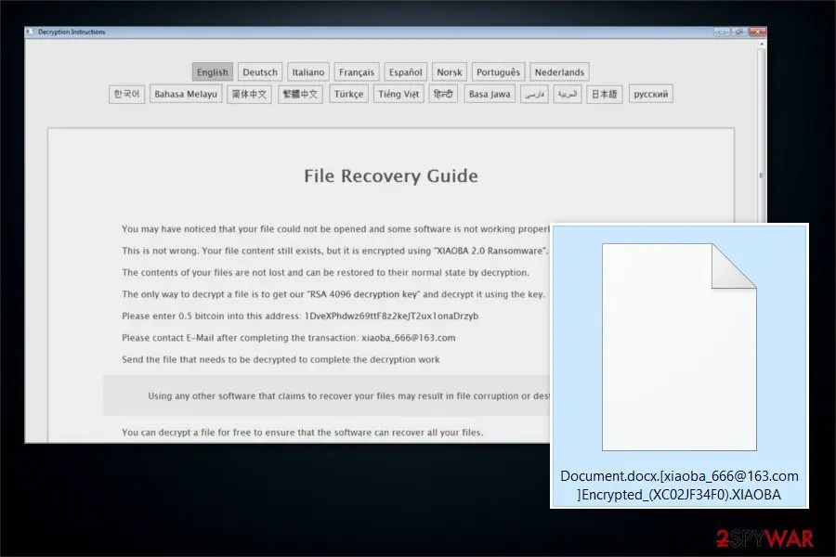Screen dimensions: 836x557
Task: Click 'Send the file that needs to be decrypted' line
Action: click(281, 360)
